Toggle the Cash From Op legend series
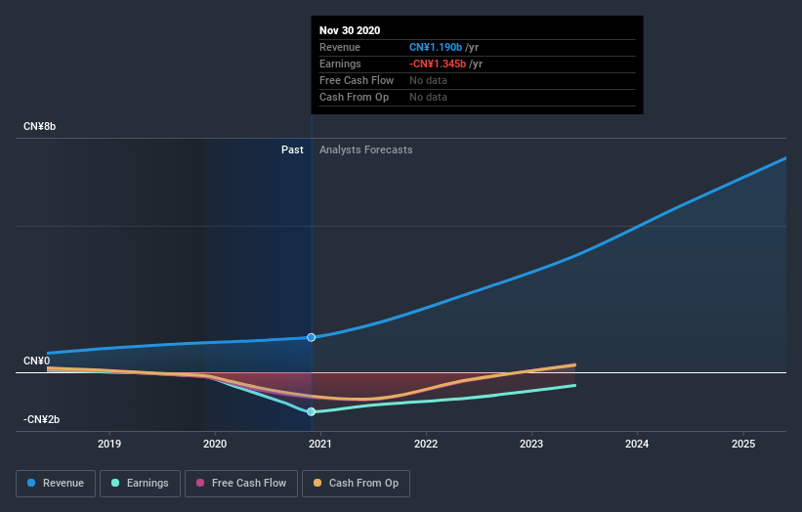 click(x=356, y=484)
